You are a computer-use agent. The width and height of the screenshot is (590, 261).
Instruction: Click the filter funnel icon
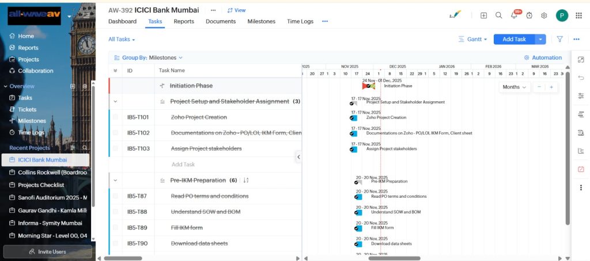[x=559, y=39]
